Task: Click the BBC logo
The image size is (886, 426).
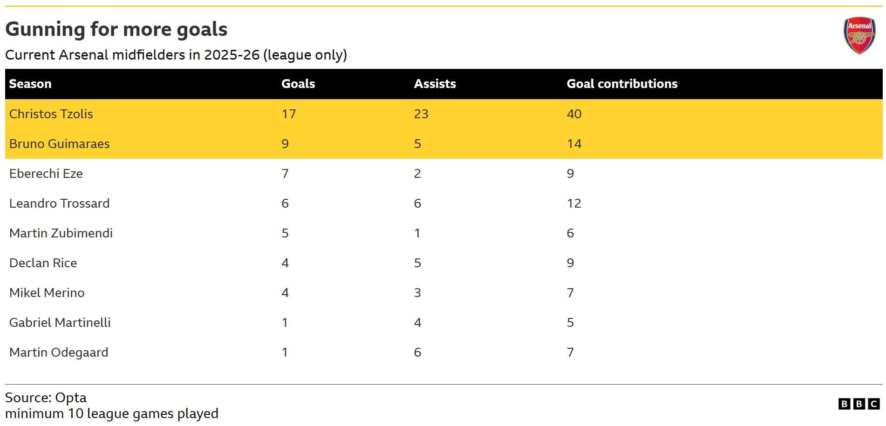Action: pos(859,404)
